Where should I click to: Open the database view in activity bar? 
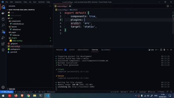coord(3,19)
